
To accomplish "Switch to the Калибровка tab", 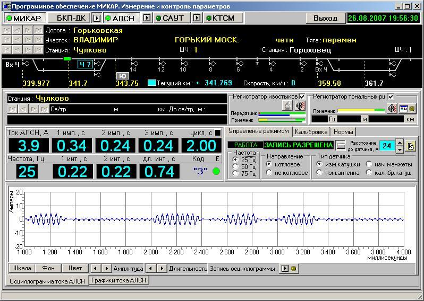I will coord(311,131).
